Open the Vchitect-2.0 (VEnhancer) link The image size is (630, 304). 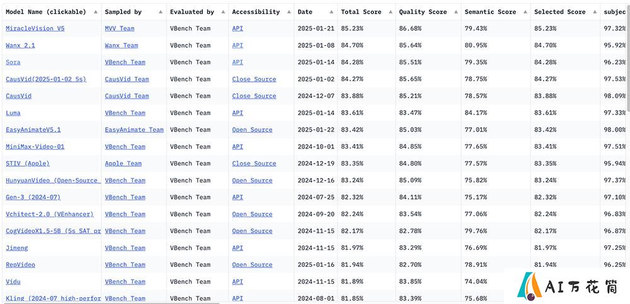(49, 214)
